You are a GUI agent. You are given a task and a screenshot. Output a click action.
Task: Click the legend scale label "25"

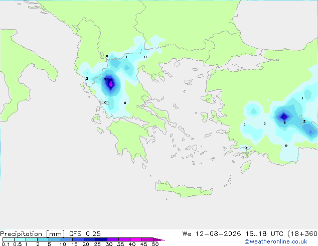pos(97,244)
